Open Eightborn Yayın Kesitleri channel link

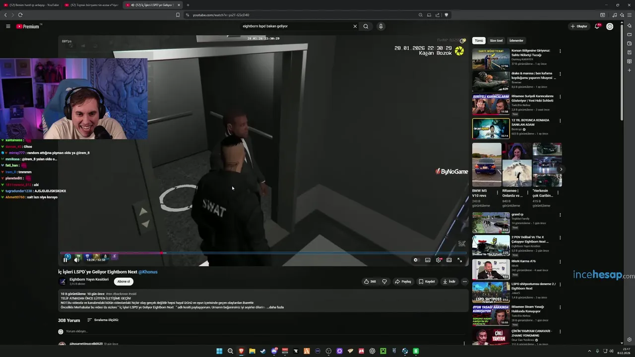coord(89,279)
